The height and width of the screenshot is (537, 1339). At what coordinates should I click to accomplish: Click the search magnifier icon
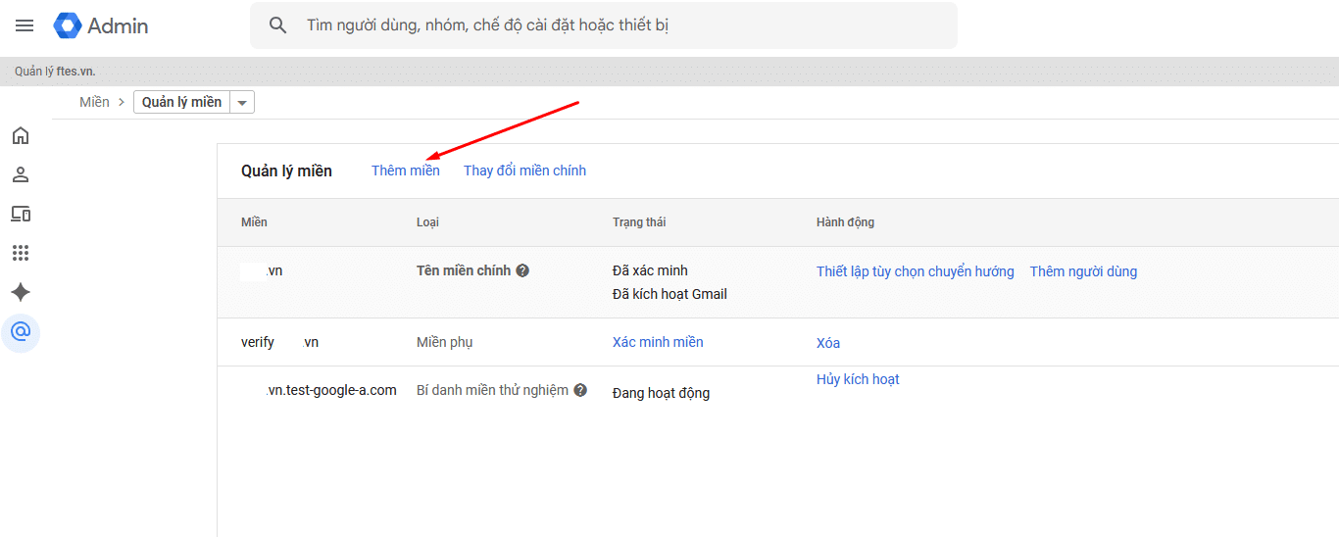278,25
